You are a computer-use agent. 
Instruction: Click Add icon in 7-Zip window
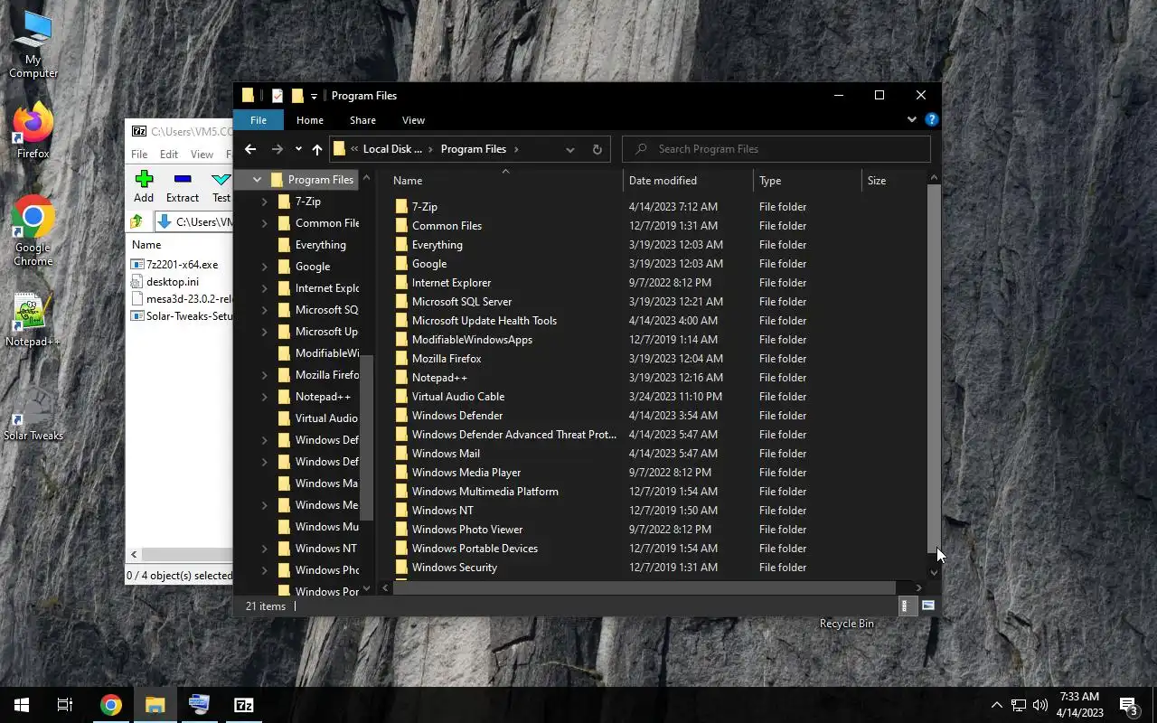click(144, 186)
